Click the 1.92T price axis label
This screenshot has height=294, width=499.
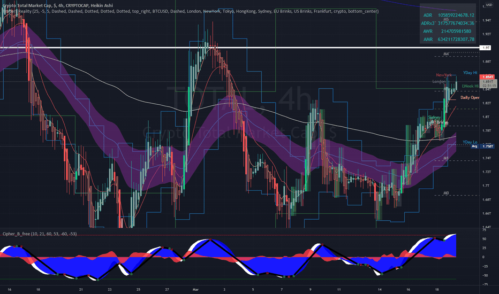[x=486, y=34]
